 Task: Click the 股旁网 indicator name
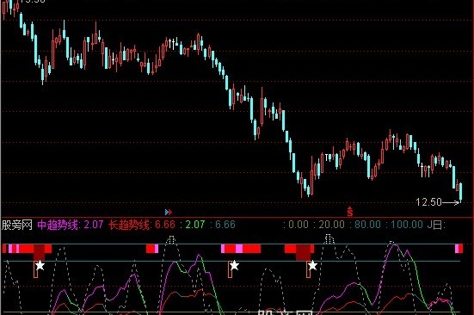click(17, 225)
